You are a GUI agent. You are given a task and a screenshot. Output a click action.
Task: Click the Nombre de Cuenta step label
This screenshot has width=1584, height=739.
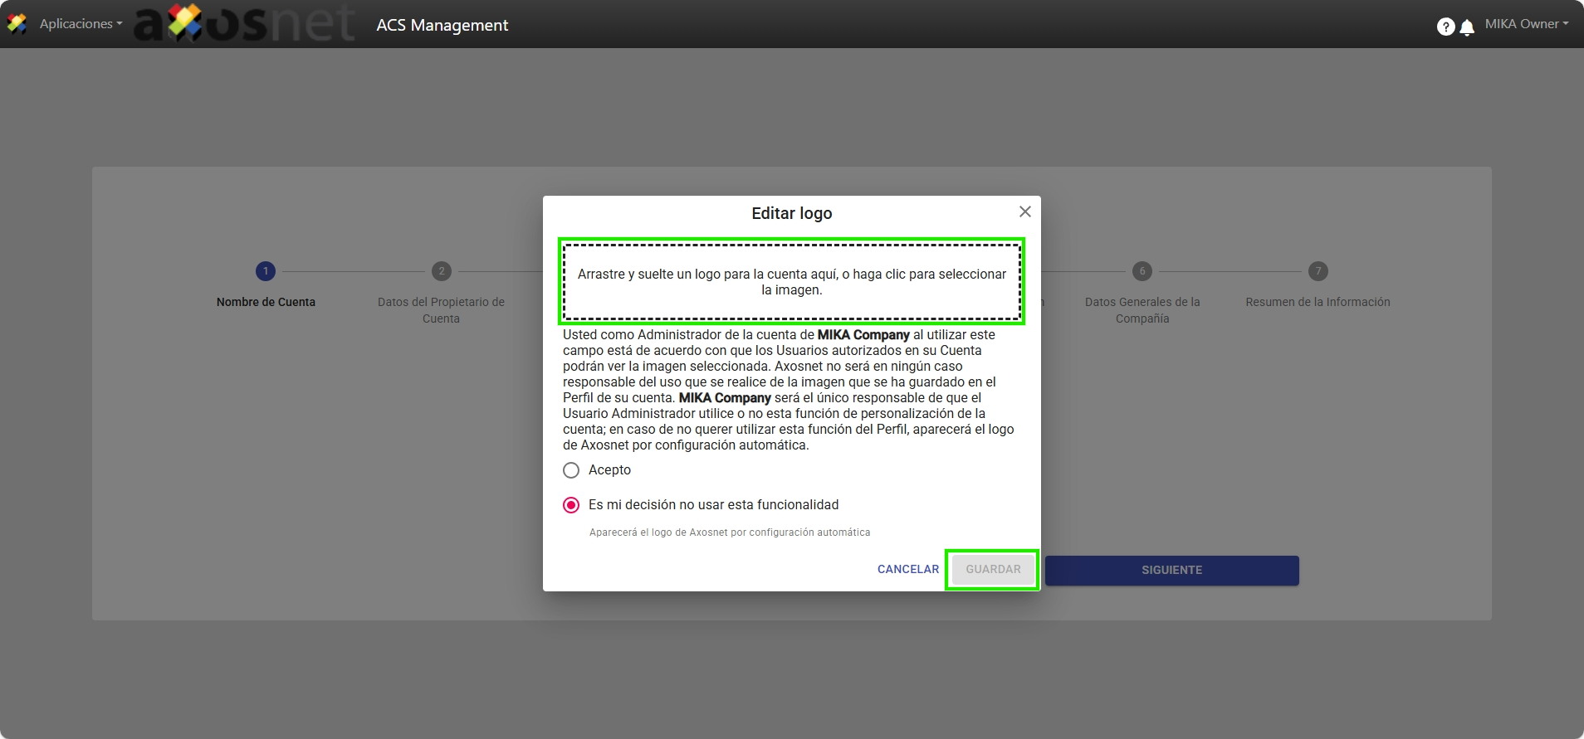266,302
